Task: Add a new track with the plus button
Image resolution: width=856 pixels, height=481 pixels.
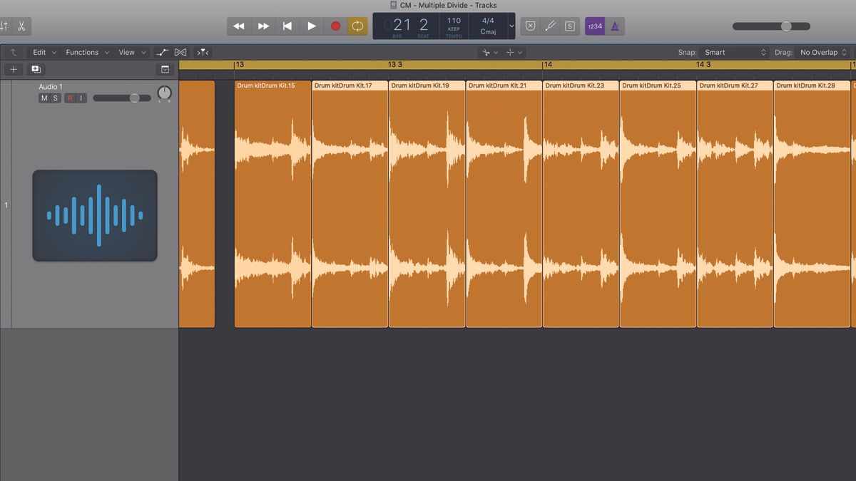Action: coord(13,69)
